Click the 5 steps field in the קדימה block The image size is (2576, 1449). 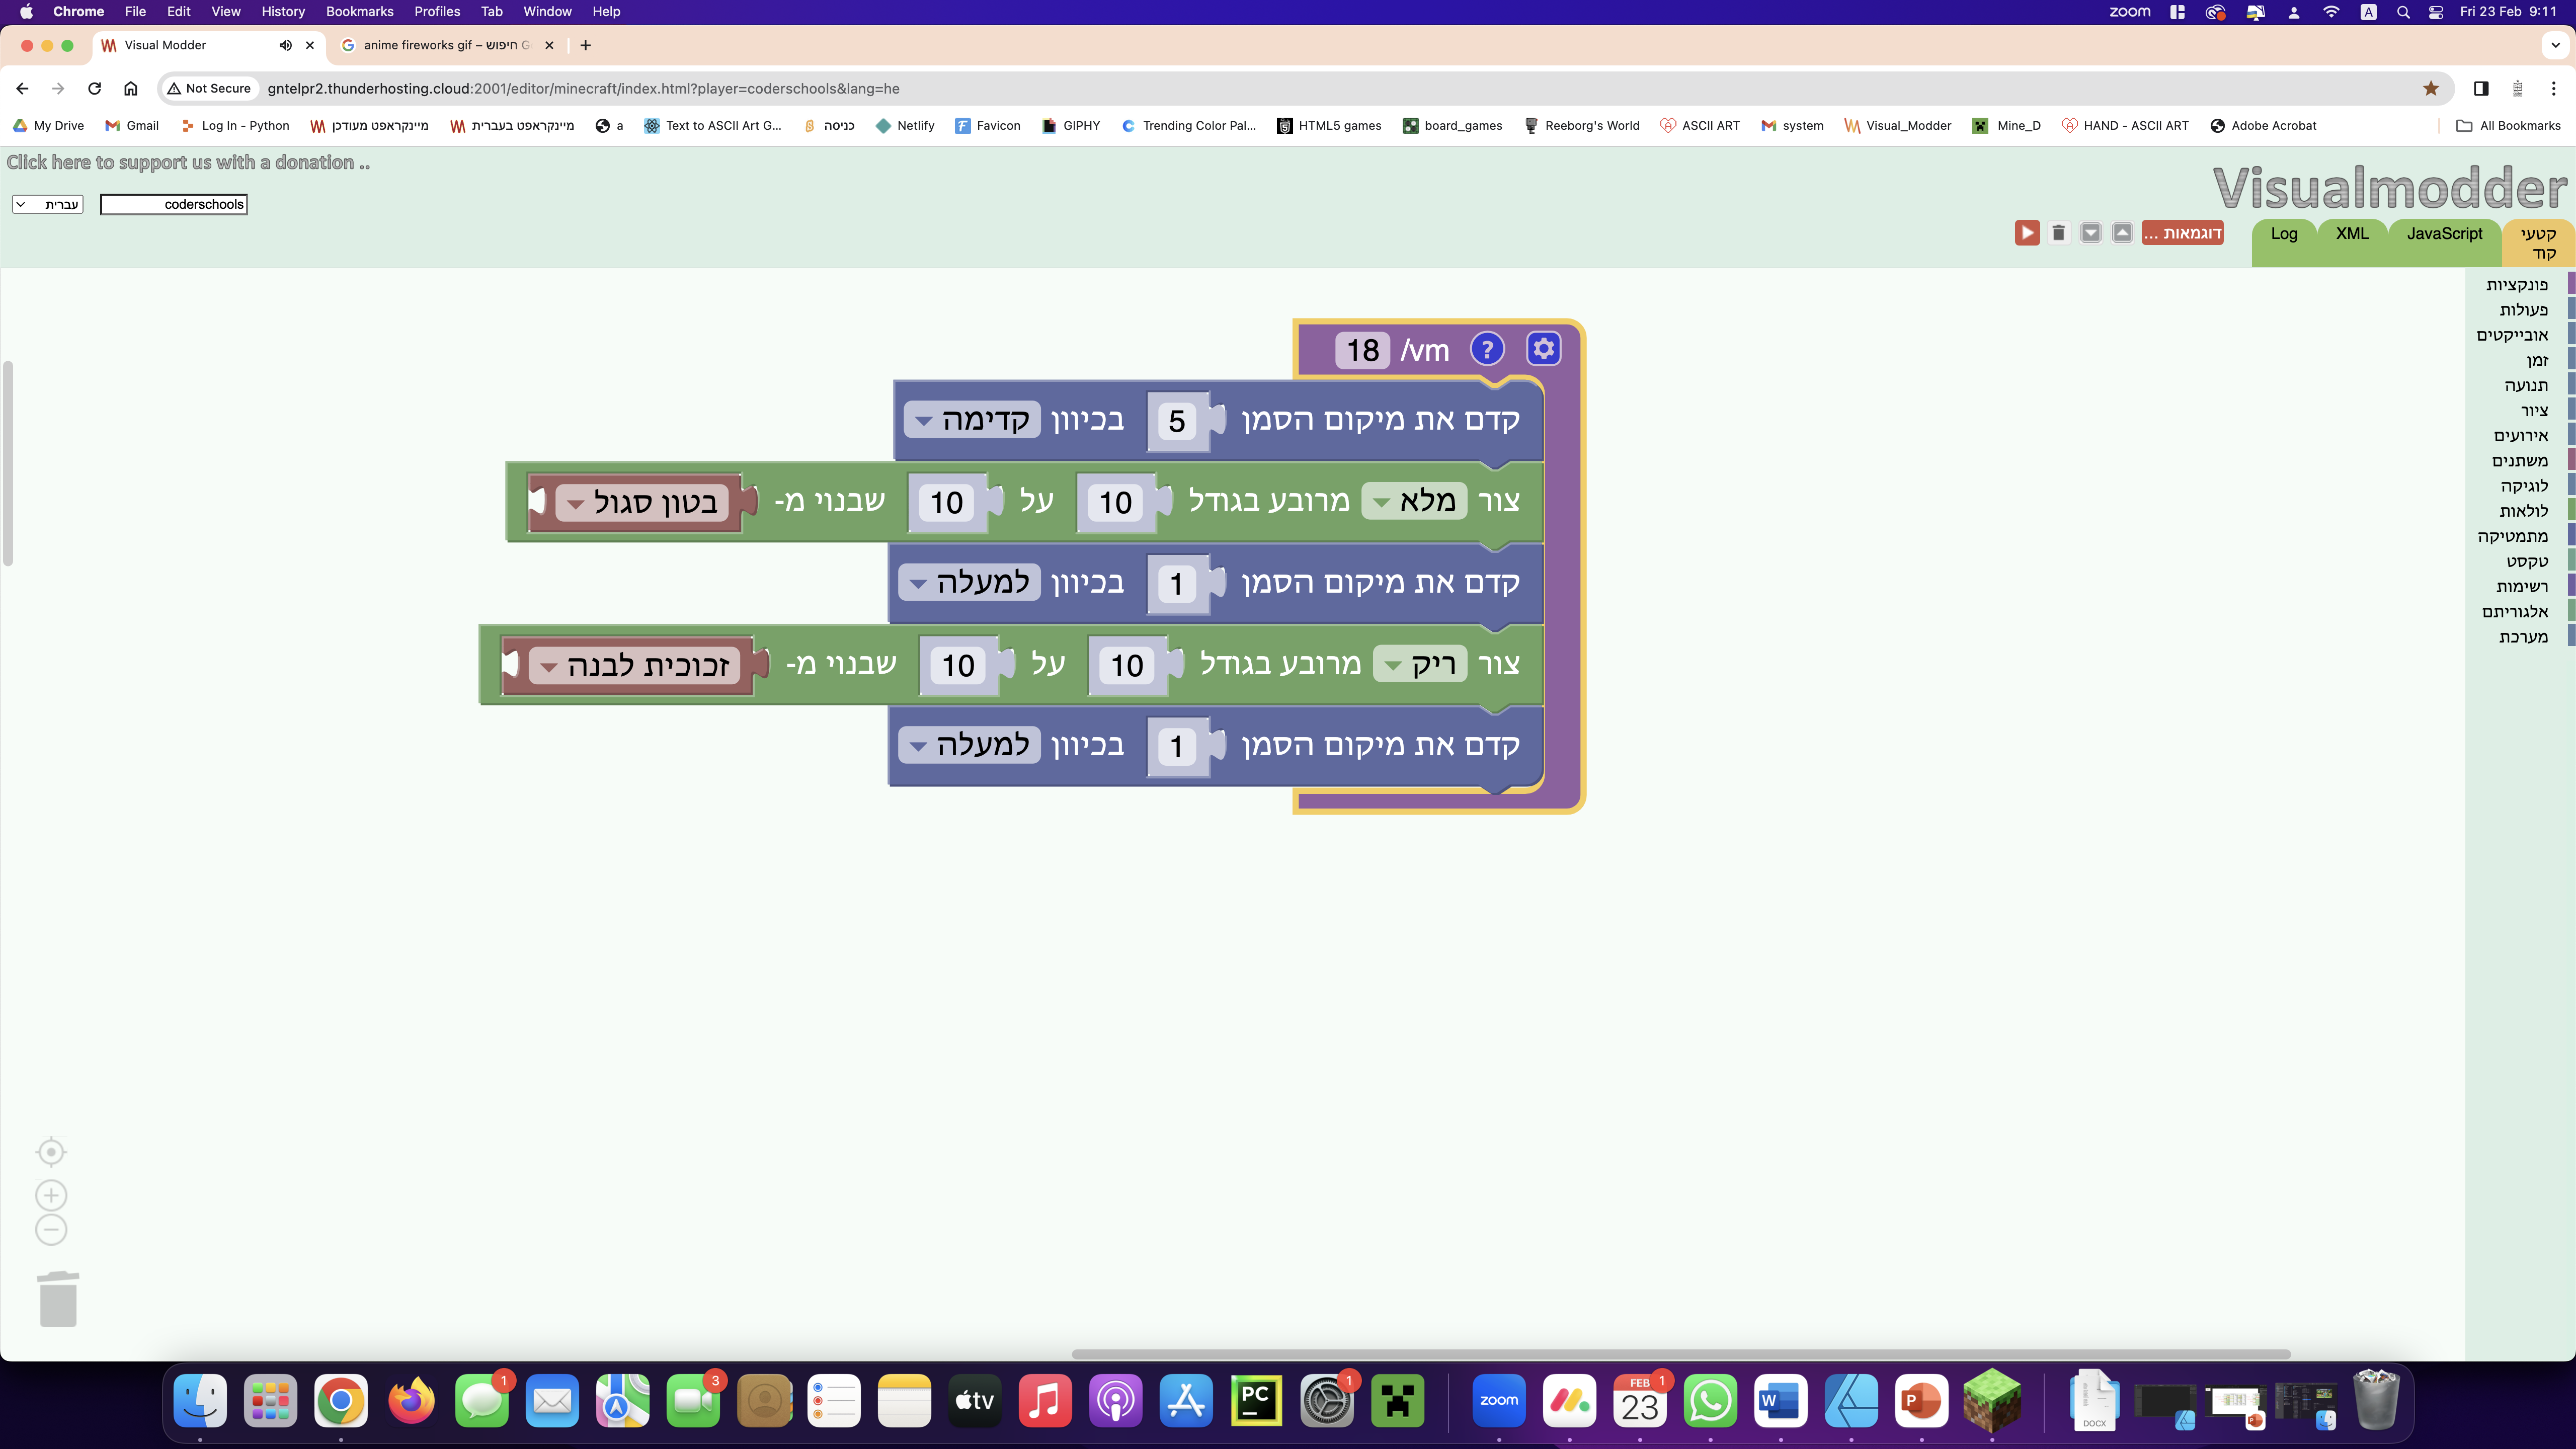click(1177, 420)
